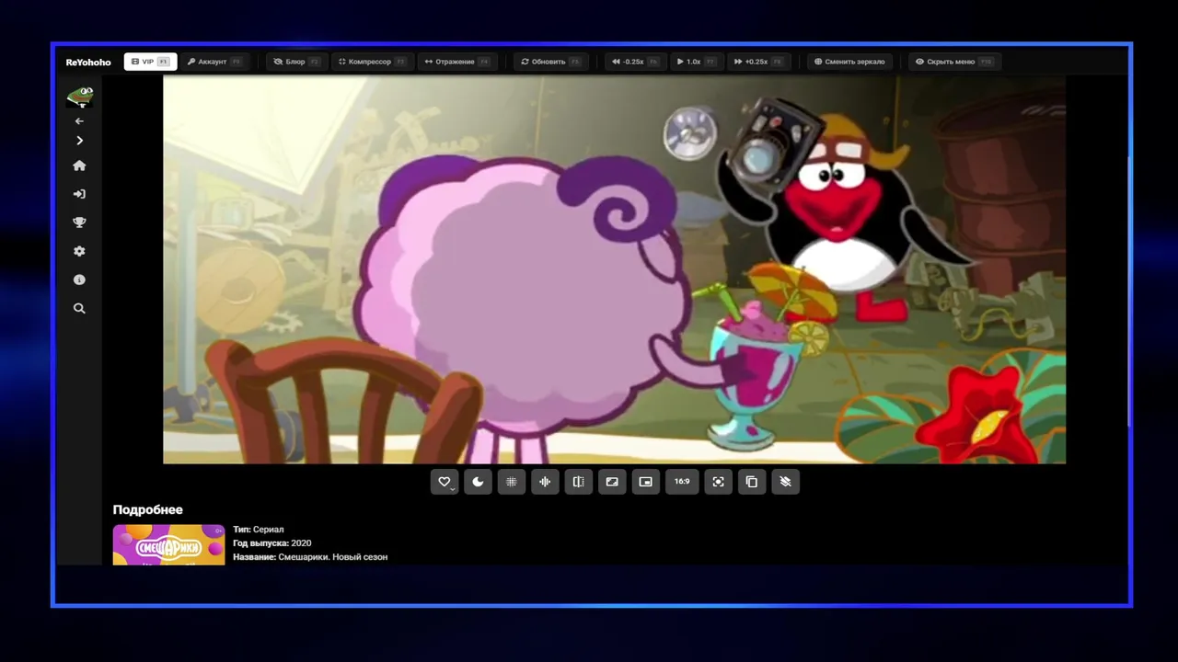This screenshot has width=1178, height=662.
Task: Open search via the magnifier icon
Action: coord(79,308)
